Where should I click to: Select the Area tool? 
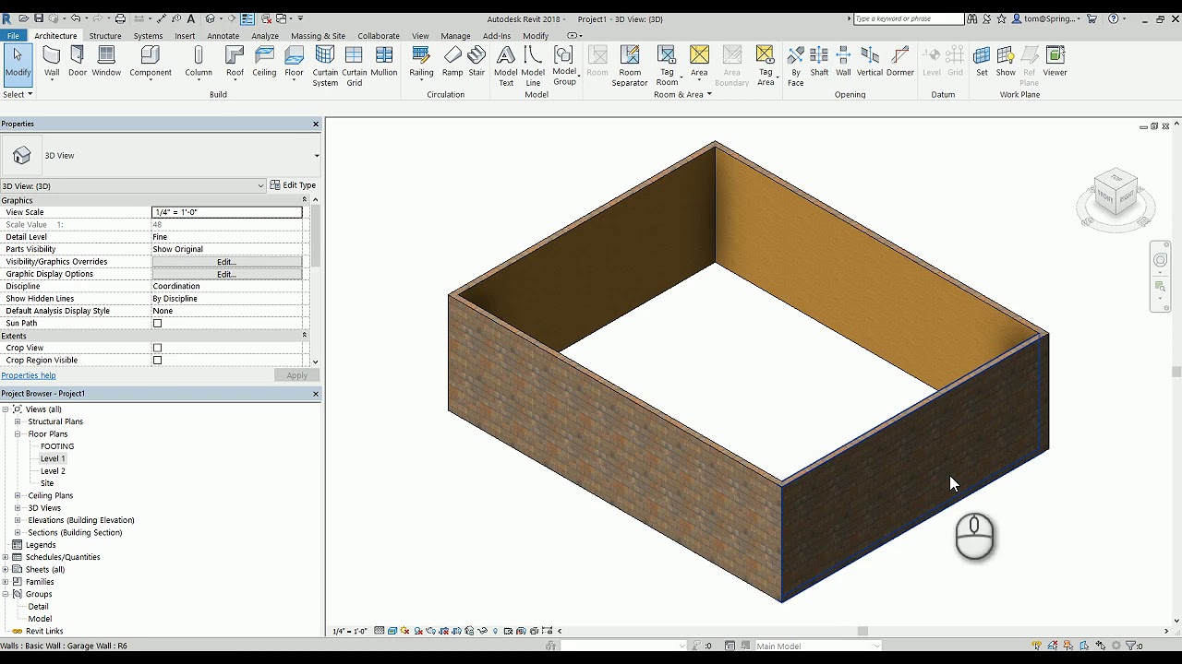tap(699, 62)
